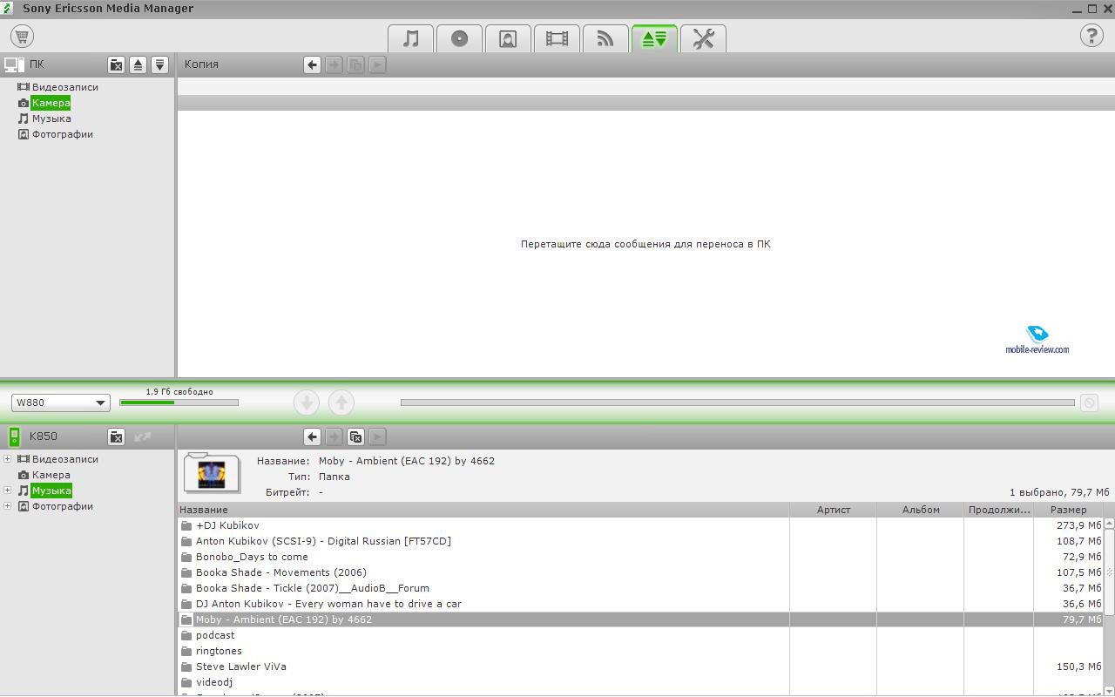The height and width of the screenshot is (697, 1115).
Task: Sort by Артист column header
Action: point(834,510)
